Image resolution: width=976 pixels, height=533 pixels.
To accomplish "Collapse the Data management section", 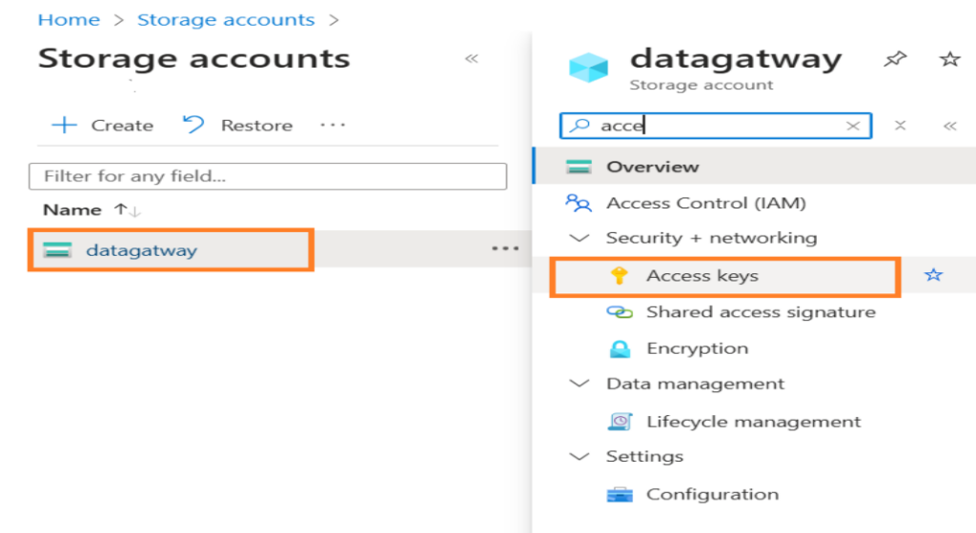I will [x=579, y=384].
